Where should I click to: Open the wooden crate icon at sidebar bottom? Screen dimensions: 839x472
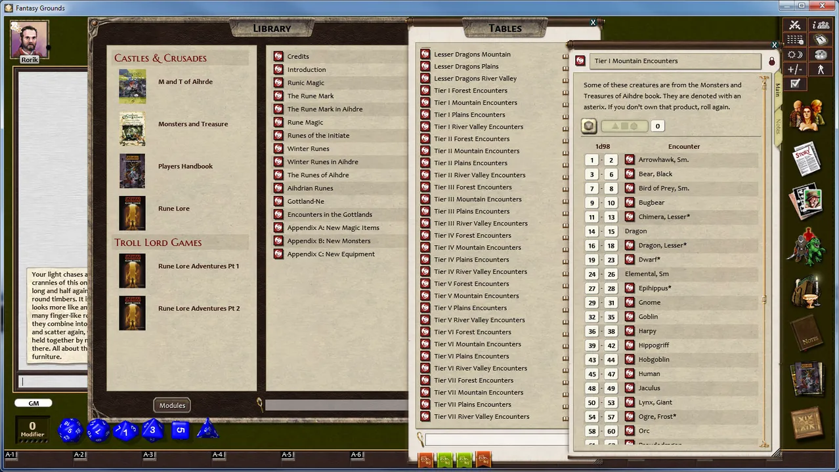point(807,422)
